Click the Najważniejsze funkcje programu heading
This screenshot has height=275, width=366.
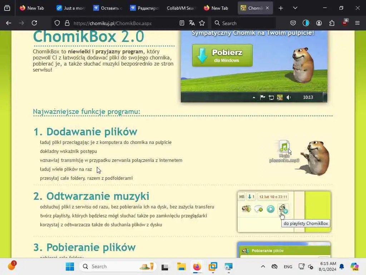86,112
